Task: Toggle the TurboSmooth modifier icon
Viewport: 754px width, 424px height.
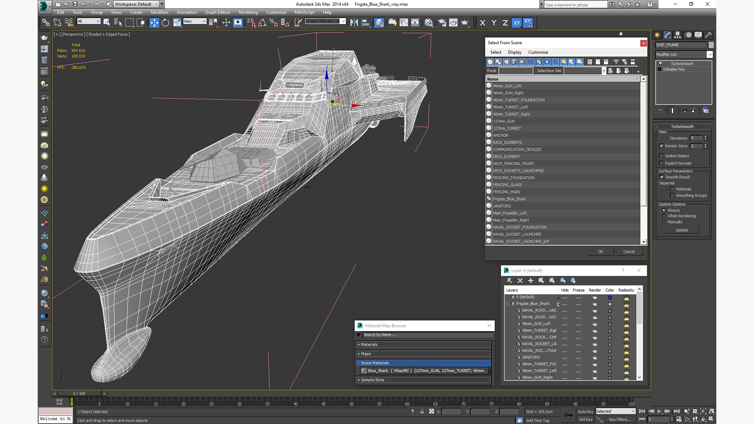Action: pyautogui.click(x=660, y=63)
